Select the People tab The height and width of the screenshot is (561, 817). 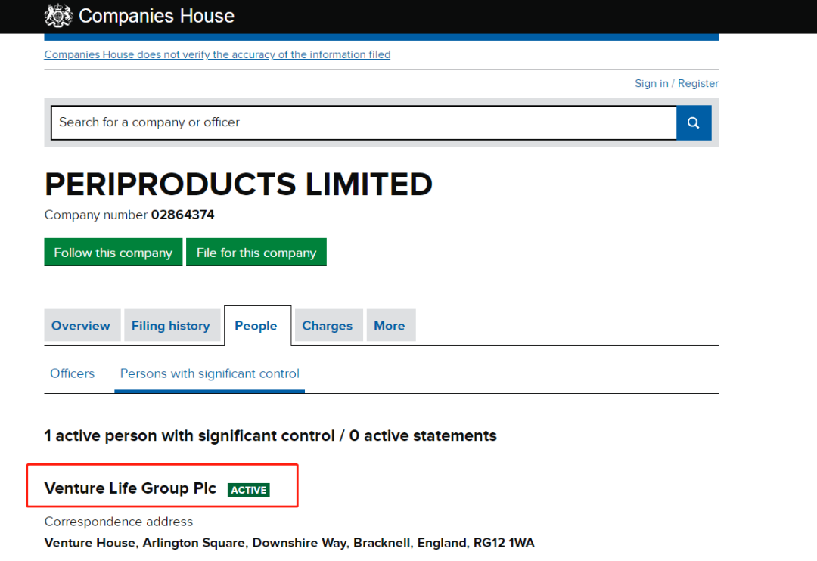(x=256, y=326)
